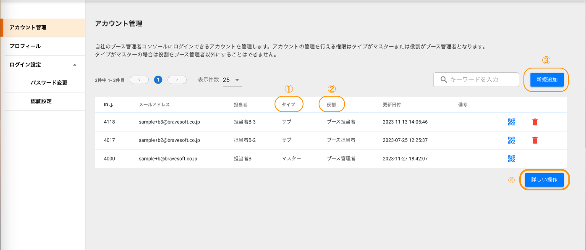Screen dimensions: 586x250
Task: Click date 2023-11-13 14:05:46
Action: 405,122
